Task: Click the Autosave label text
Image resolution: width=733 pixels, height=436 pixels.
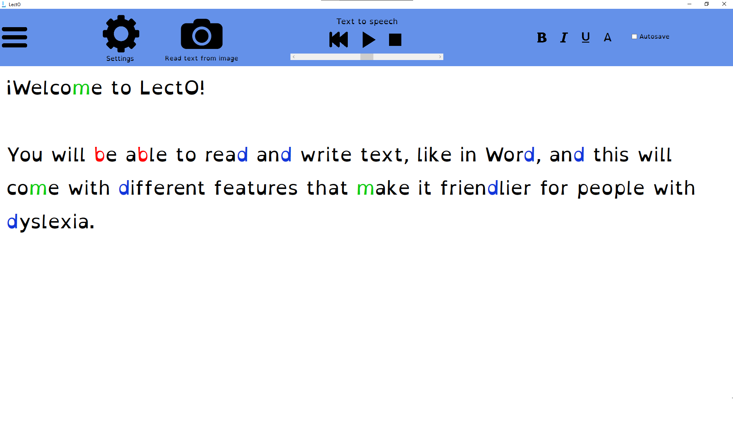Action: [654, 37]
